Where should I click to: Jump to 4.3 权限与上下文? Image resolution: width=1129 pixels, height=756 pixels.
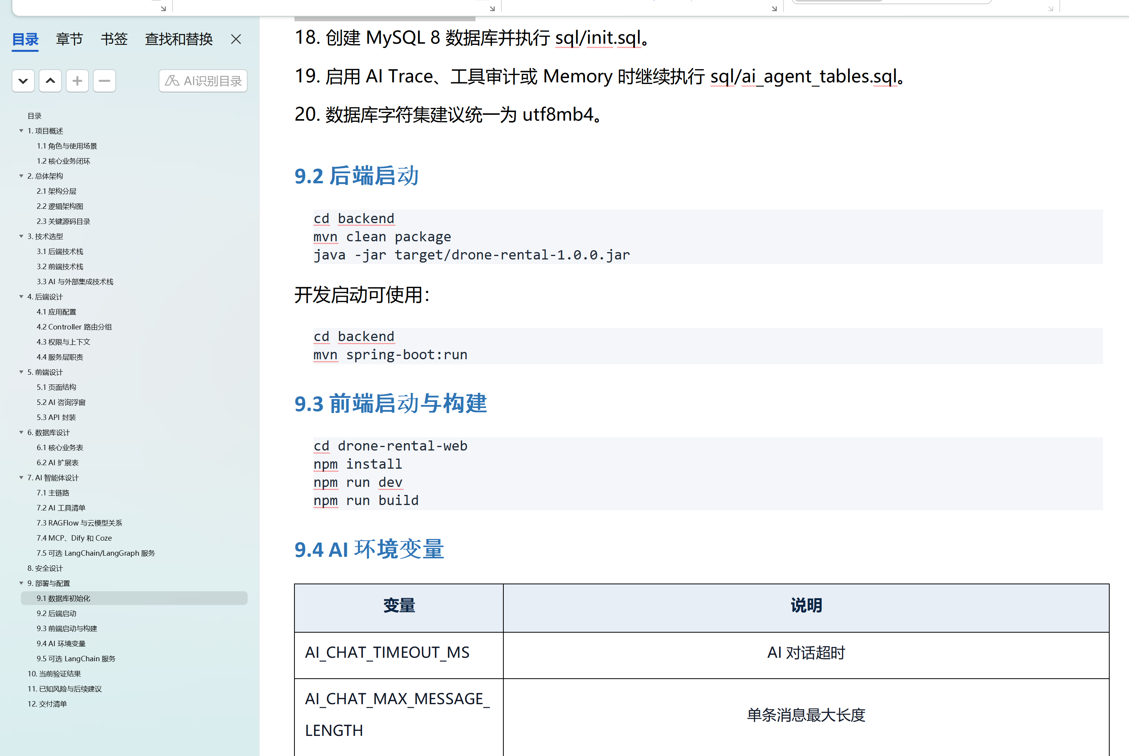pos(63,342)
